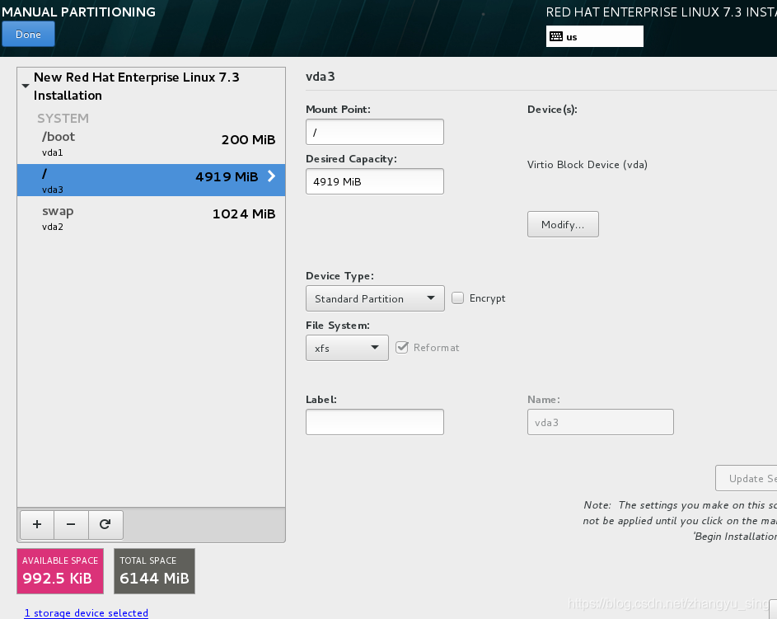Click the 200 MiB size of /boot
This screenshot has height=619, width=777.
click(248, 140)
